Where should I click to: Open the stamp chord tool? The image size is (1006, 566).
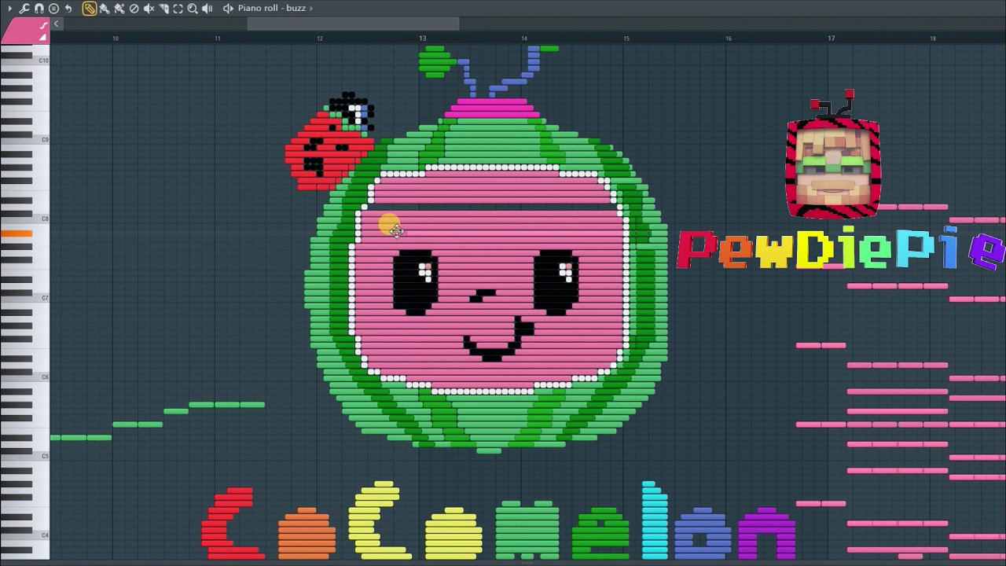53,9
